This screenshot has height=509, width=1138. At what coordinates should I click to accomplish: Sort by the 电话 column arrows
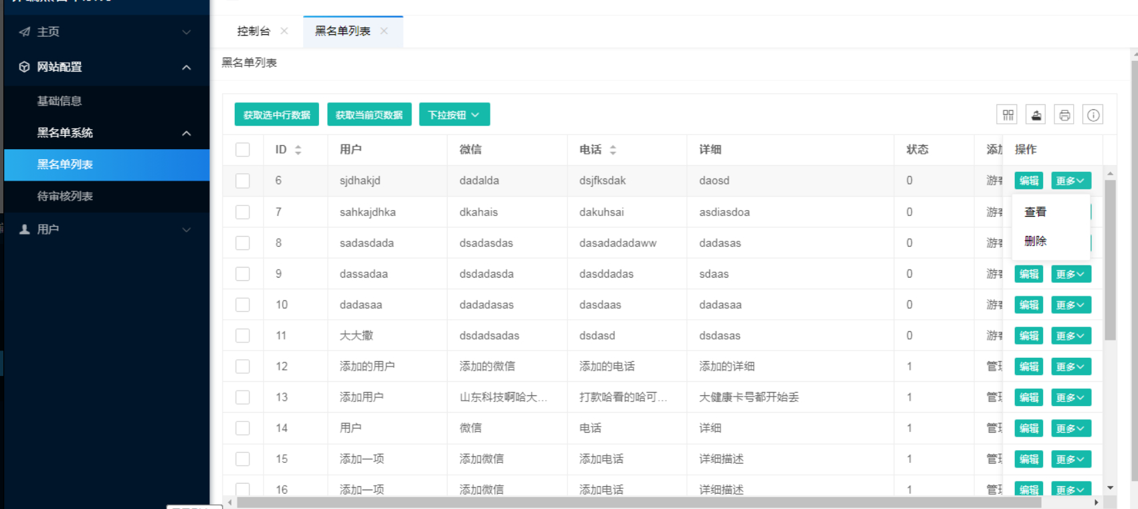tap(613, 150)
